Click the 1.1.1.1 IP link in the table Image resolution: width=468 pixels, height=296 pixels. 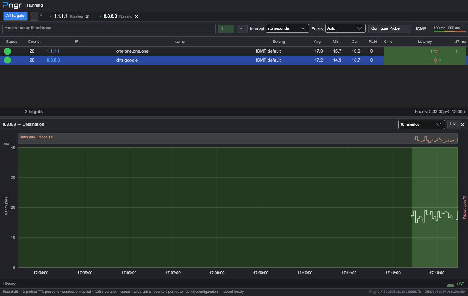click(53, 51)
